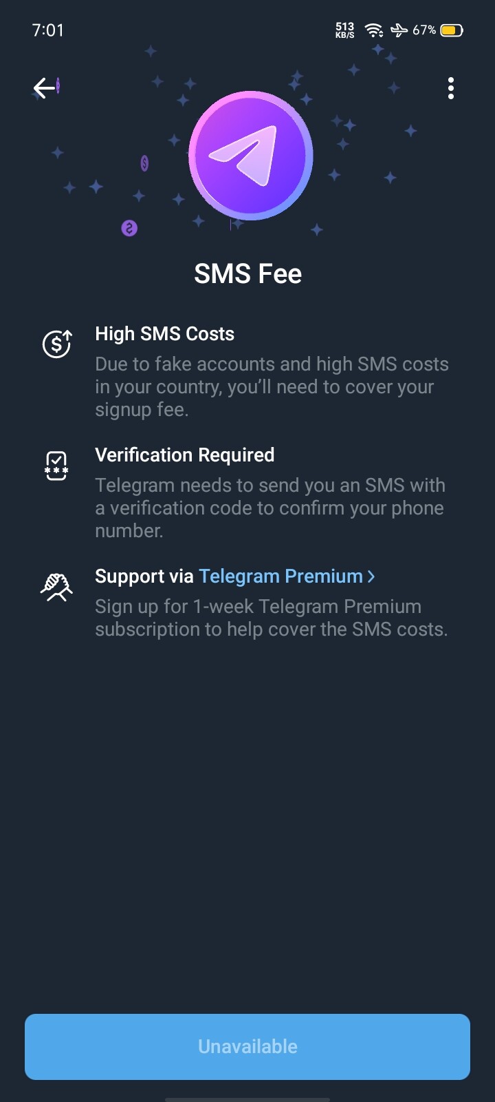The width and height of the screenshot is (495, 1102).
Task: Open the Telegram Premium link
Action: pos(280,576)
